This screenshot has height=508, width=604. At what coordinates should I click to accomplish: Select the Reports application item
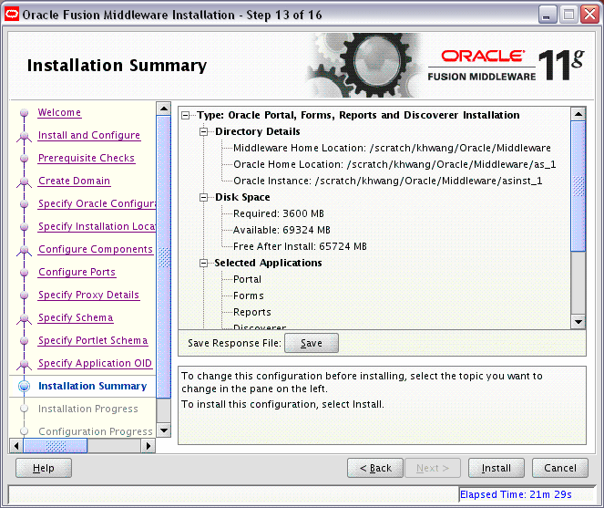(x=252, y=312)
